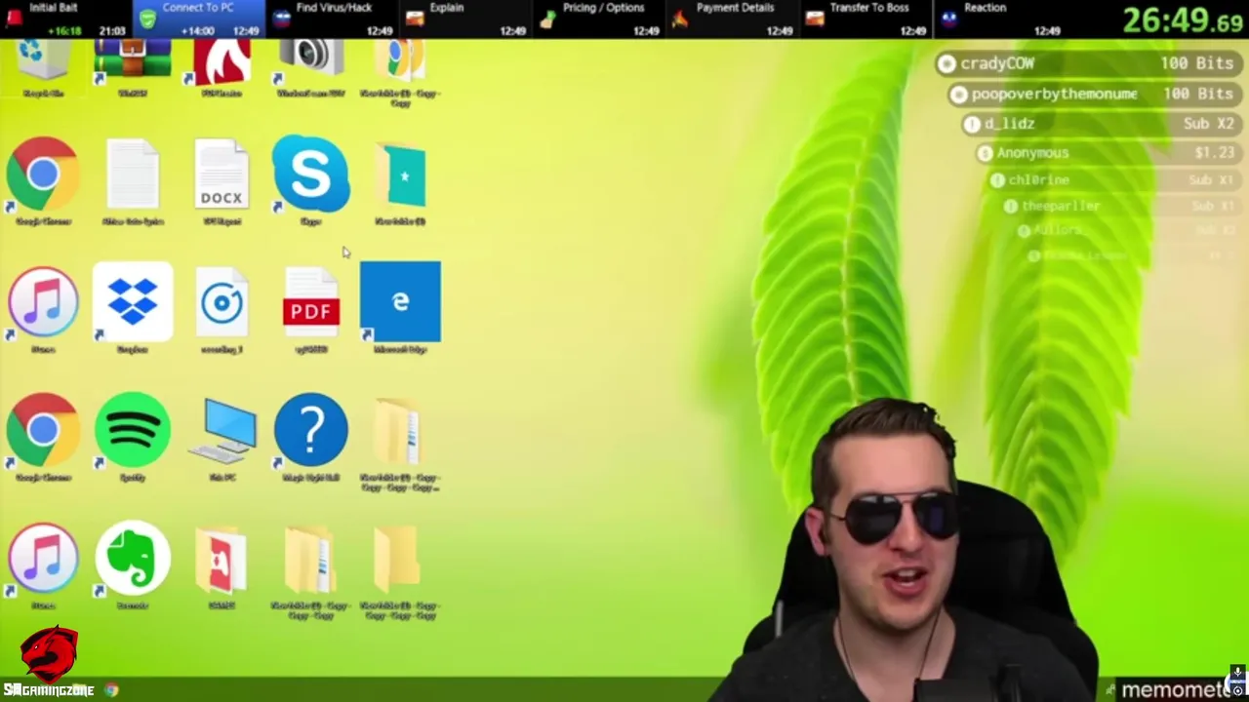Image resolution: width=1249 pixels, height=702 pixels.
Task: Open the Dropbox shortcut
Action: 133,308
